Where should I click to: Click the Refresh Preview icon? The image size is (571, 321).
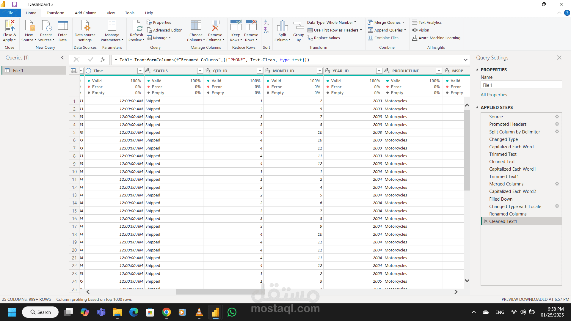[137, 26]
